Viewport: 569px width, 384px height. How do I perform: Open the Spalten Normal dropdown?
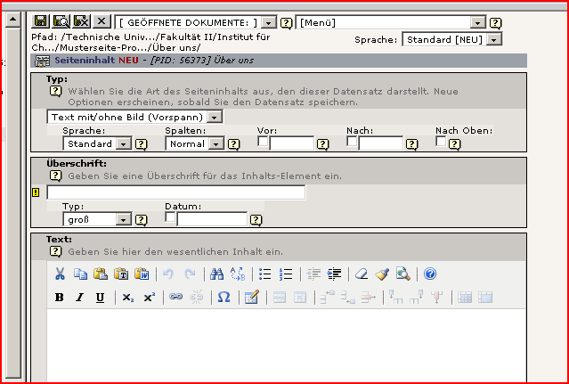[194, 143]
